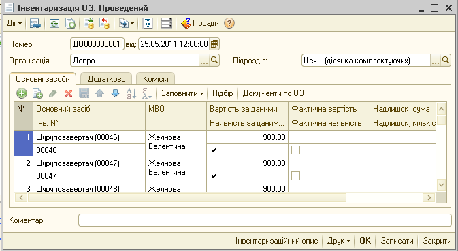Viewport: 458px width, 251px height.
Task: Open the Дії dropdown menu
Action: click(x=14, y=23)
